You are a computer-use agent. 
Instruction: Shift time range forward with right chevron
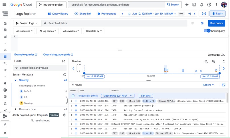coord(195,14)
